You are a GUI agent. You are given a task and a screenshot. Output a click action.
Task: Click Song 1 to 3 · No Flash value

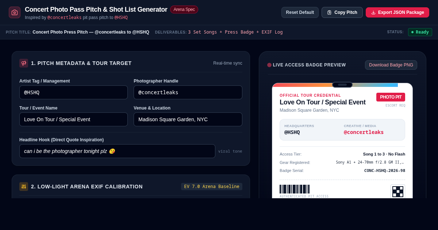pyautogui.click(x=384, y=154)
